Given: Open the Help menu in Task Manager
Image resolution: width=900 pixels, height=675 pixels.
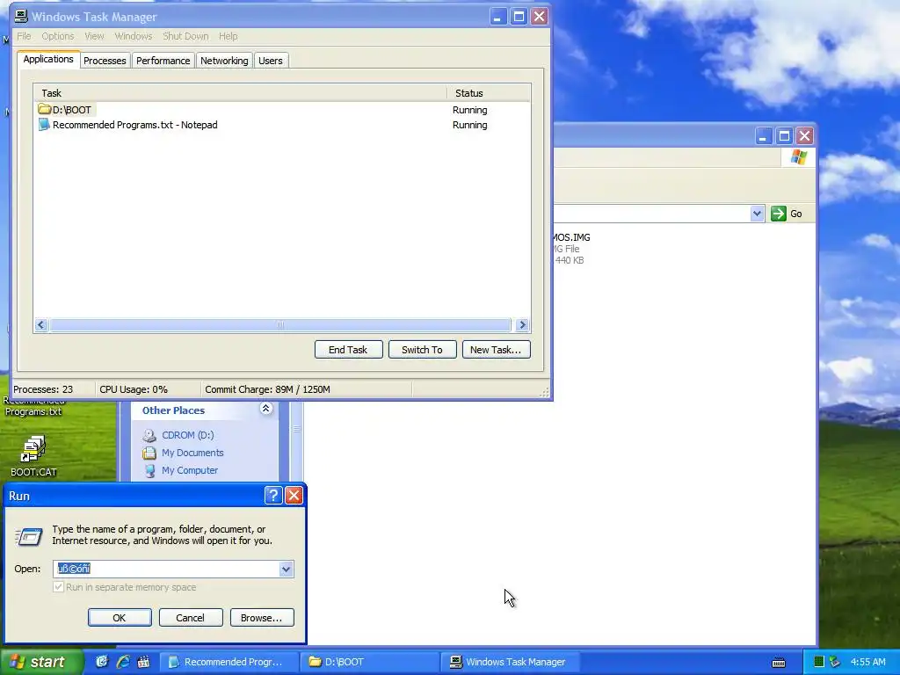Looking at the screenshot, I should pos(228,36).
